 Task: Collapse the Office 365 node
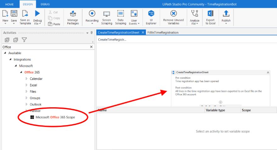(21, 72)
